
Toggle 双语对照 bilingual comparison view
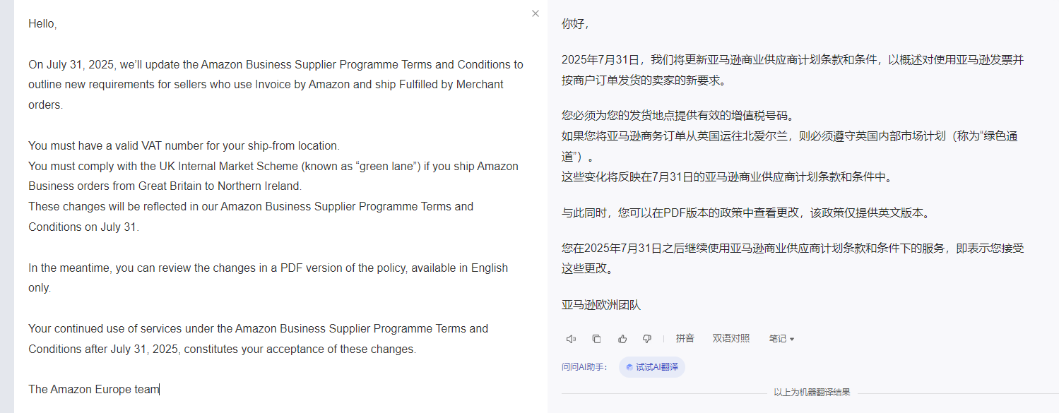click(731, 339)
